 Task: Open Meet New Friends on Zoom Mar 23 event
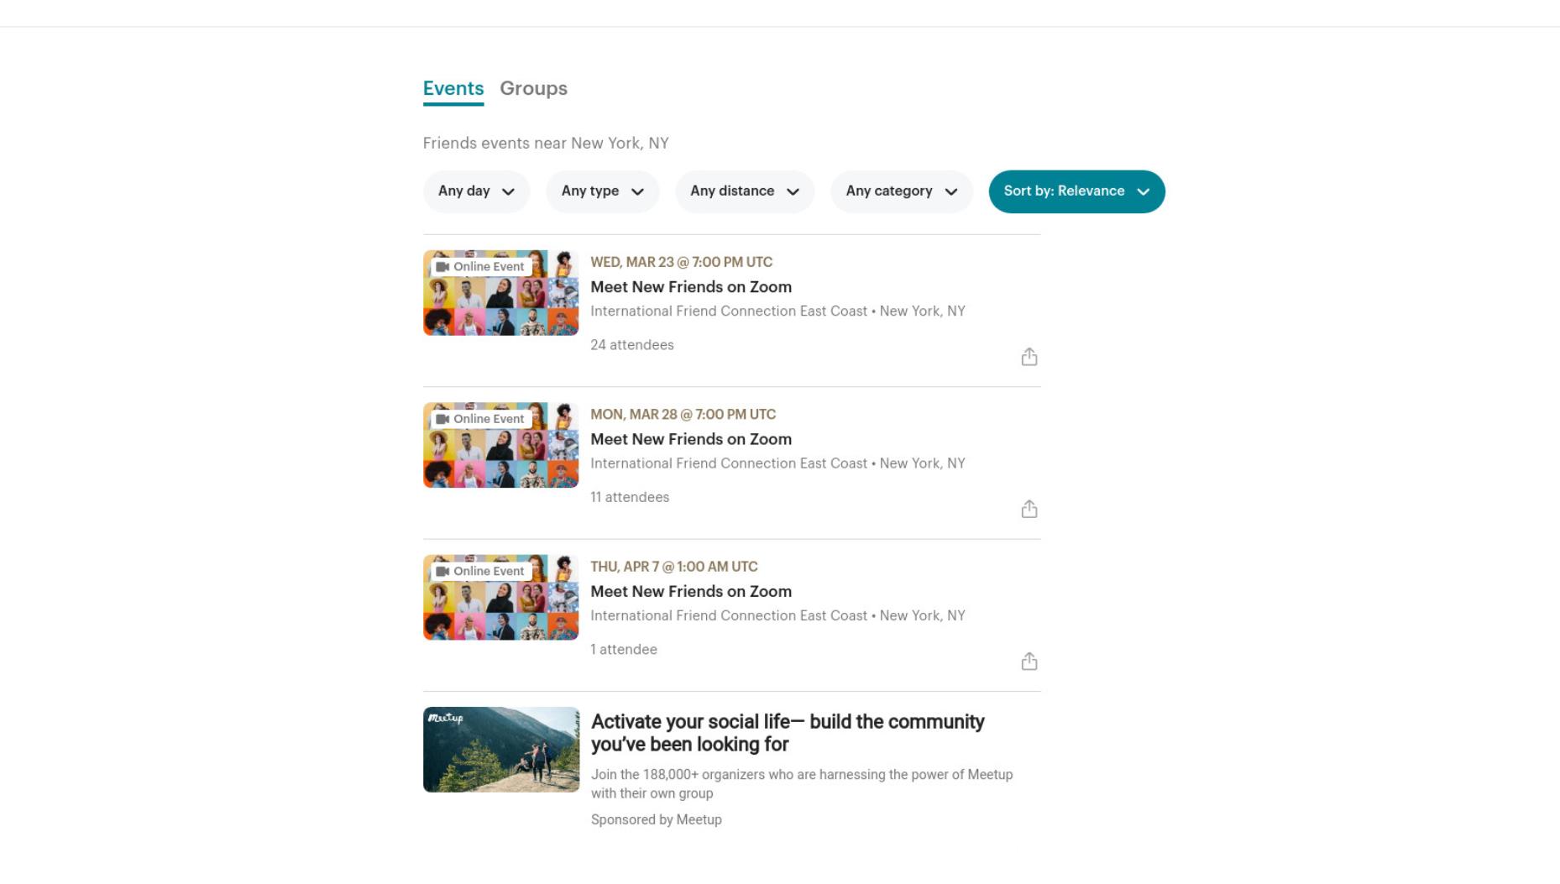pos(691,287)
